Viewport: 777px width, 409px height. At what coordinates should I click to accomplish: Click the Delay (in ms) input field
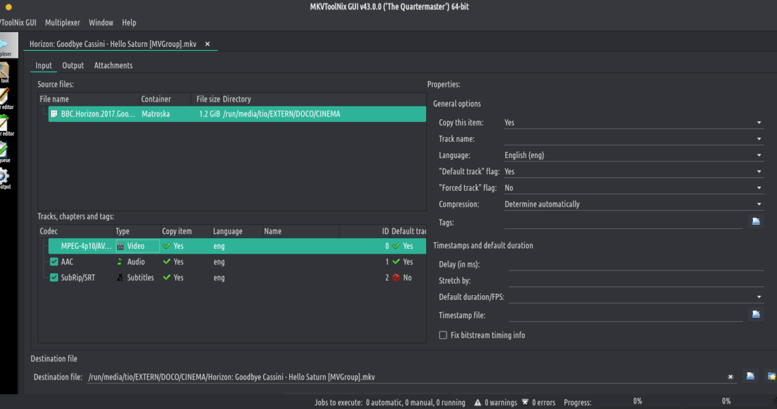point(635,264)
